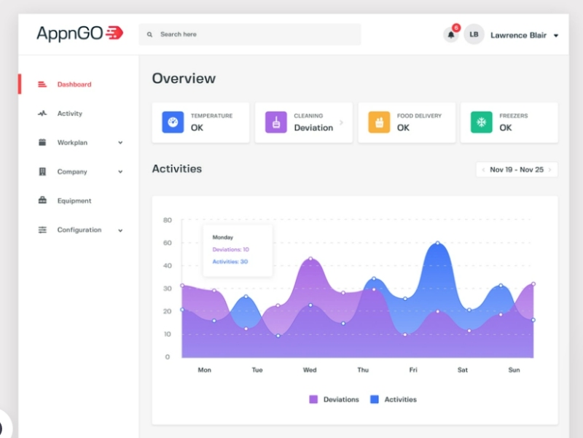Expand the Workplan submenu chevron

[120, 143]
